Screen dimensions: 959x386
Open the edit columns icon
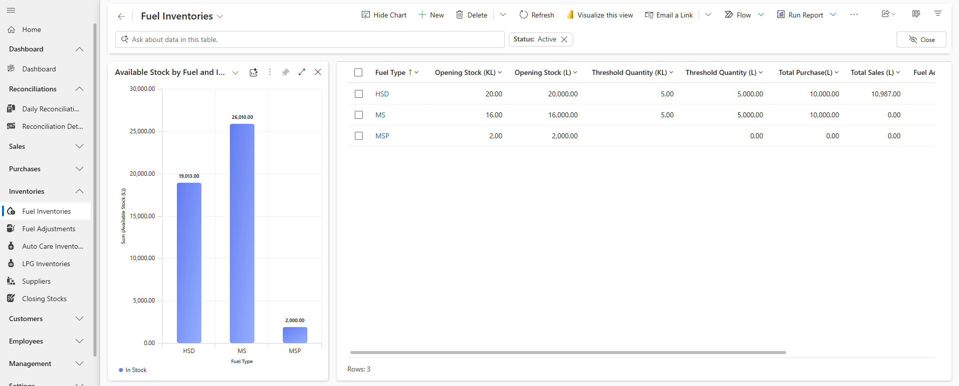click(916, 14)
